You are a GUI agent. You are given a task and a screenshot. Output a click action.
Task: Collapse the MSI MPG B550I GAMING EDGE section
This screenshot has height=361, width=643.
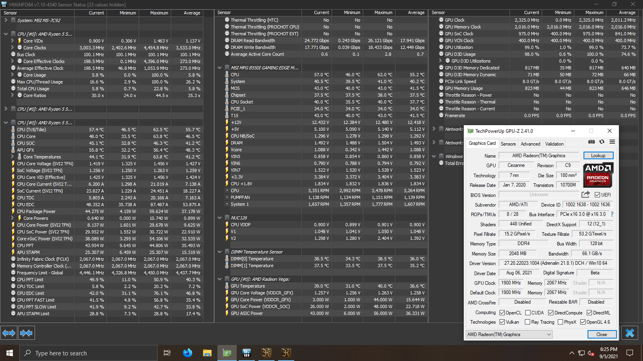pos(219,68)
